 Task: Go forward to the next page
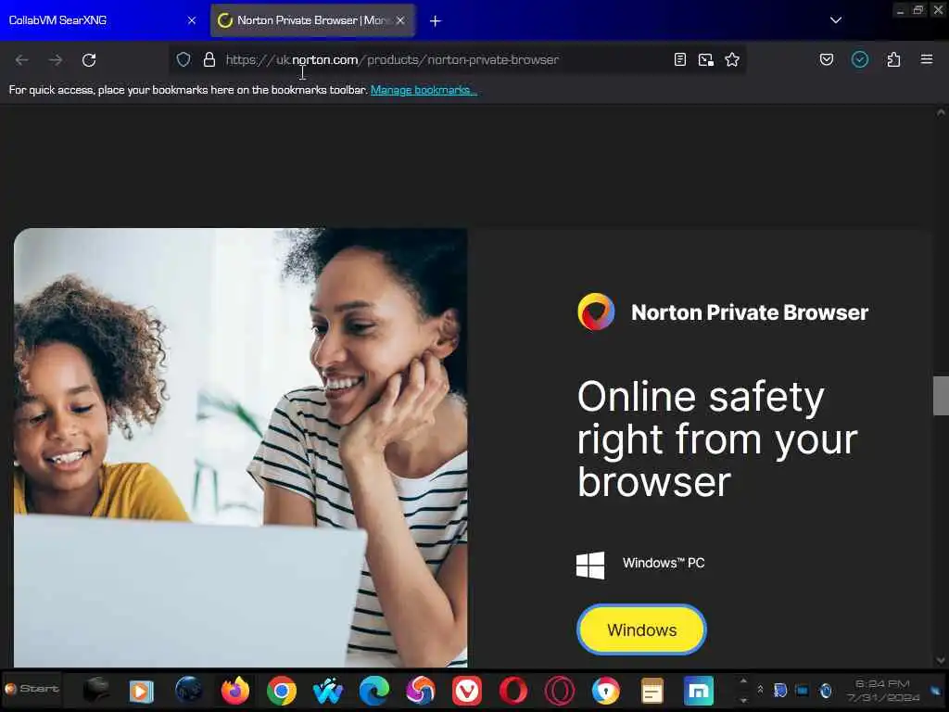(x=56, y=60)
